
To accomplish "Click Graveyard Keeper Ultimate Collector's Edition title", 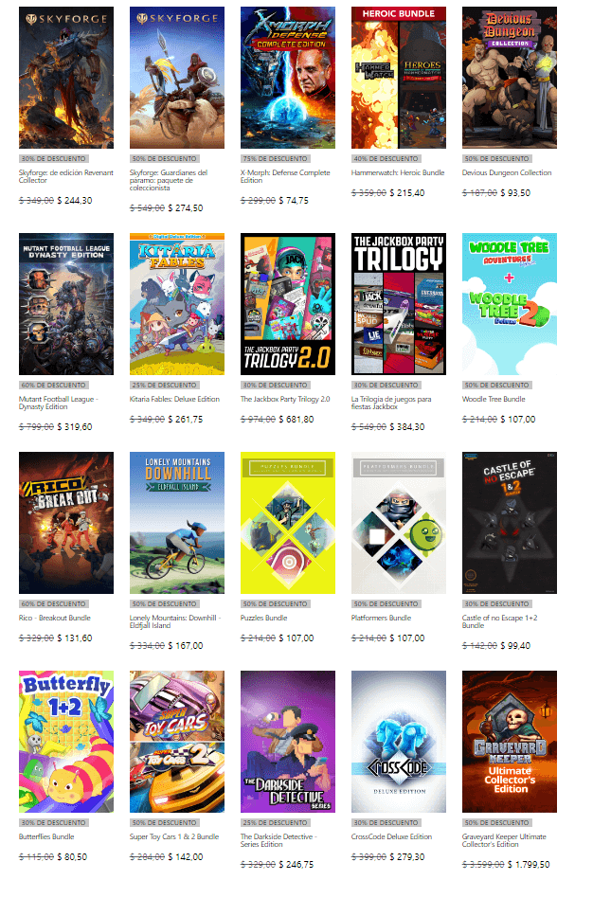I will click(x=504, y=840).
